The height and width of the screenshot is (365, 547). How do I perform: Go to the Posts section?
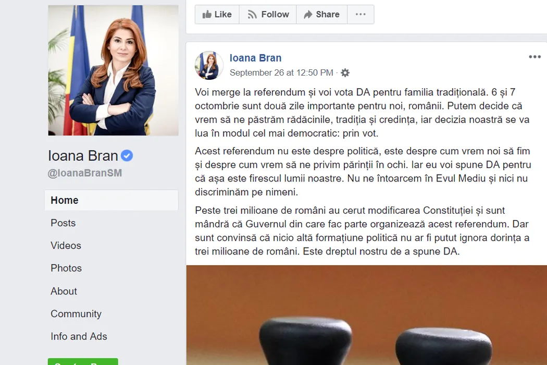(63, 223)
